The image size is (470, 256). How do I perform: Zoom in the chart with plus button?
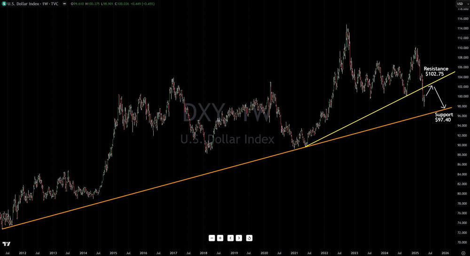[220, 238]
